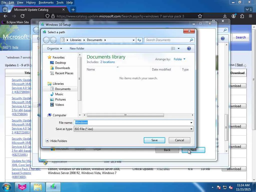Click the Search button on Update Catalog
This screenshot has height=192, width=256.
click(x=241, y=37)
